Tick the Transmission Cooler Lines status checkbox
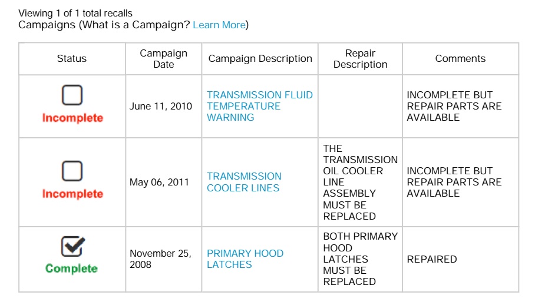This screenshot has height=305, width=535. pyautogui.click(x=72, y=171)
